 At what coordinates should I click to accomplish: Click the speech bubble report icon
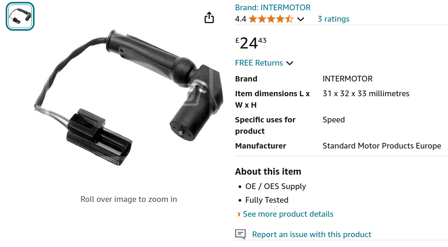click(240, 234)
